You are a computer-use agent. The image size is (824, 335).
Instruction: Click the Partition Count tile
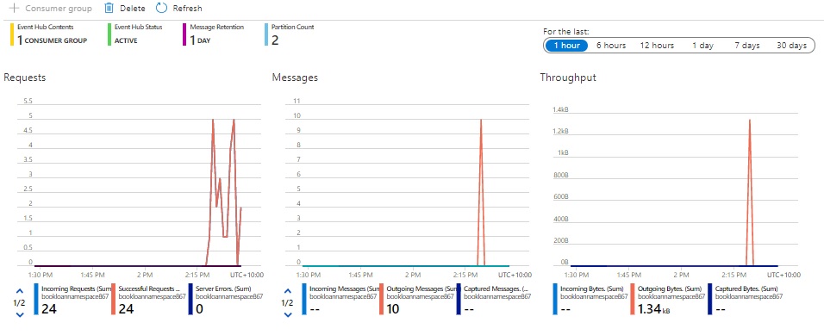click(x=290, y=34)
